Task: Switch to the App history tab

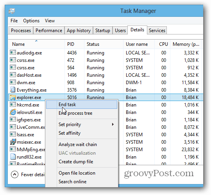Action: pos(79,30)
